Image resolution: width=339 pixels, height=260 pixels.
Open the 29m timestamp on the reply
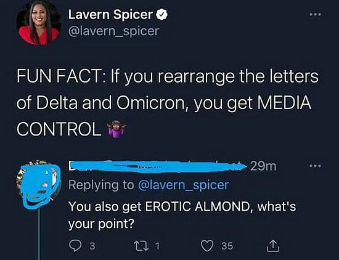[263, 166]
